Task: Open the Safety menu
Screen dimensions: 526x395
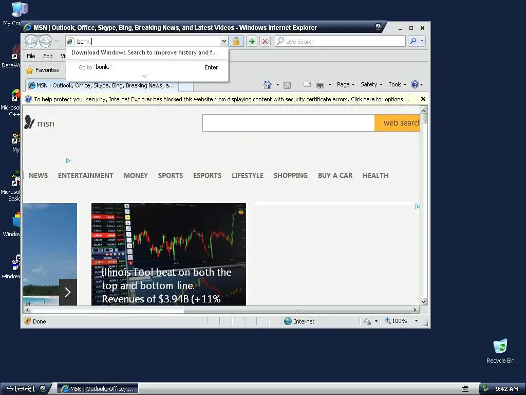Action: point(371,84)
